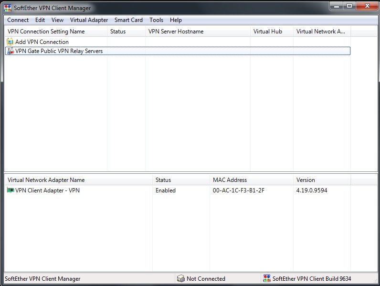The width and height of the screenshot is (380, 286).
Task: Click the SoftEther title bar application icon
Action: click(8, 8)
